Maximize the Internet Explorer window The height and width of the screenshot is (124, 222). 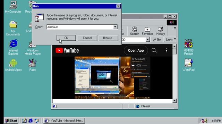click(170, 17)
